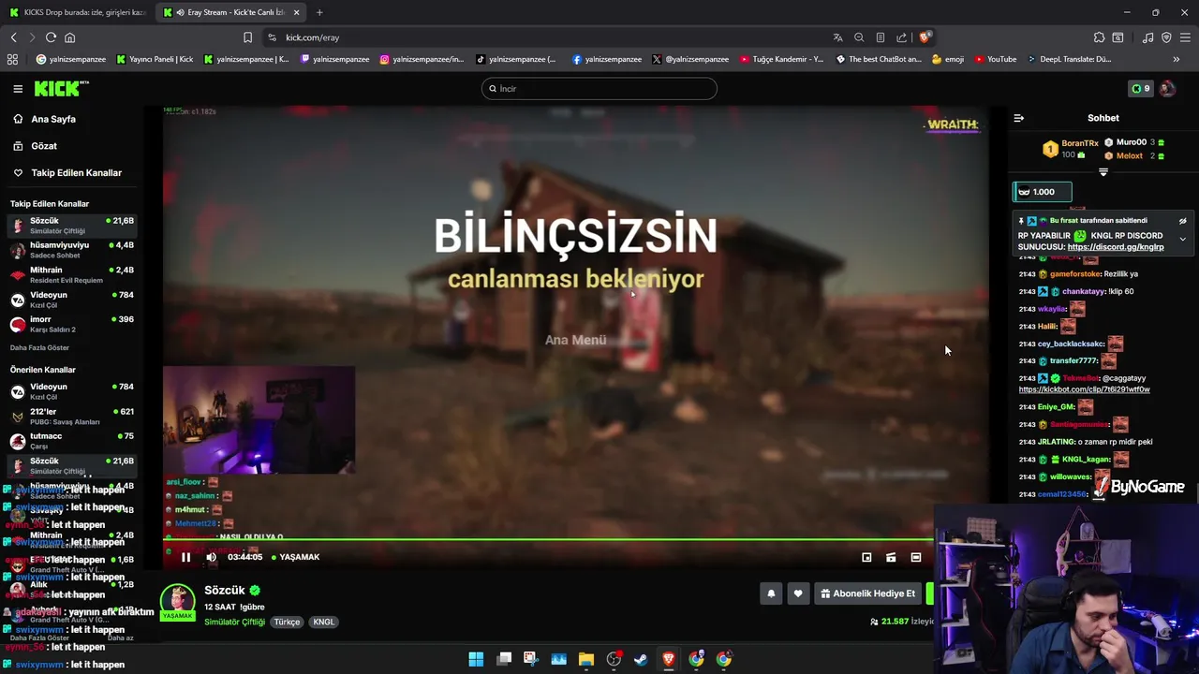Open hüsamviyuviyu channel in sidebar

pyautogui.click(x=71, y=250)
